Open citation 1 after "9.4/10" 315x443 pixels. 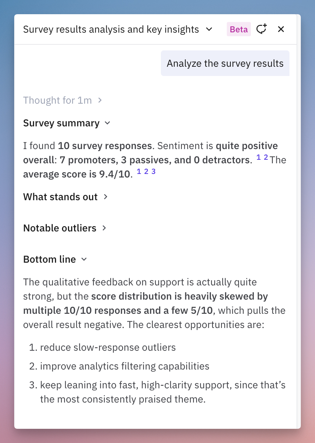pos(139,171)
